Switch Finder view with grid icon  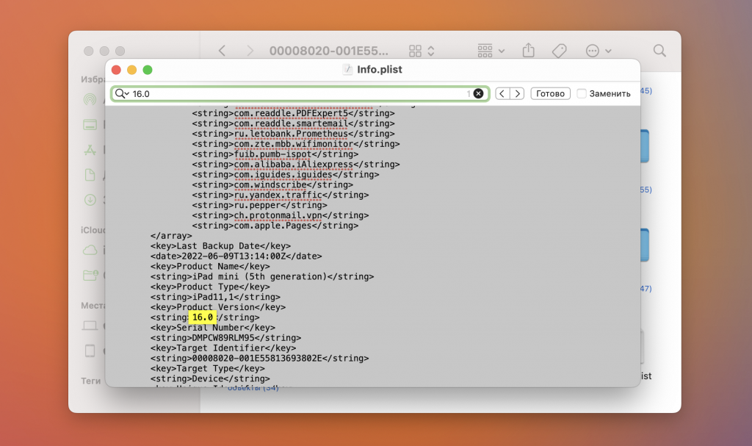[422, 51]
